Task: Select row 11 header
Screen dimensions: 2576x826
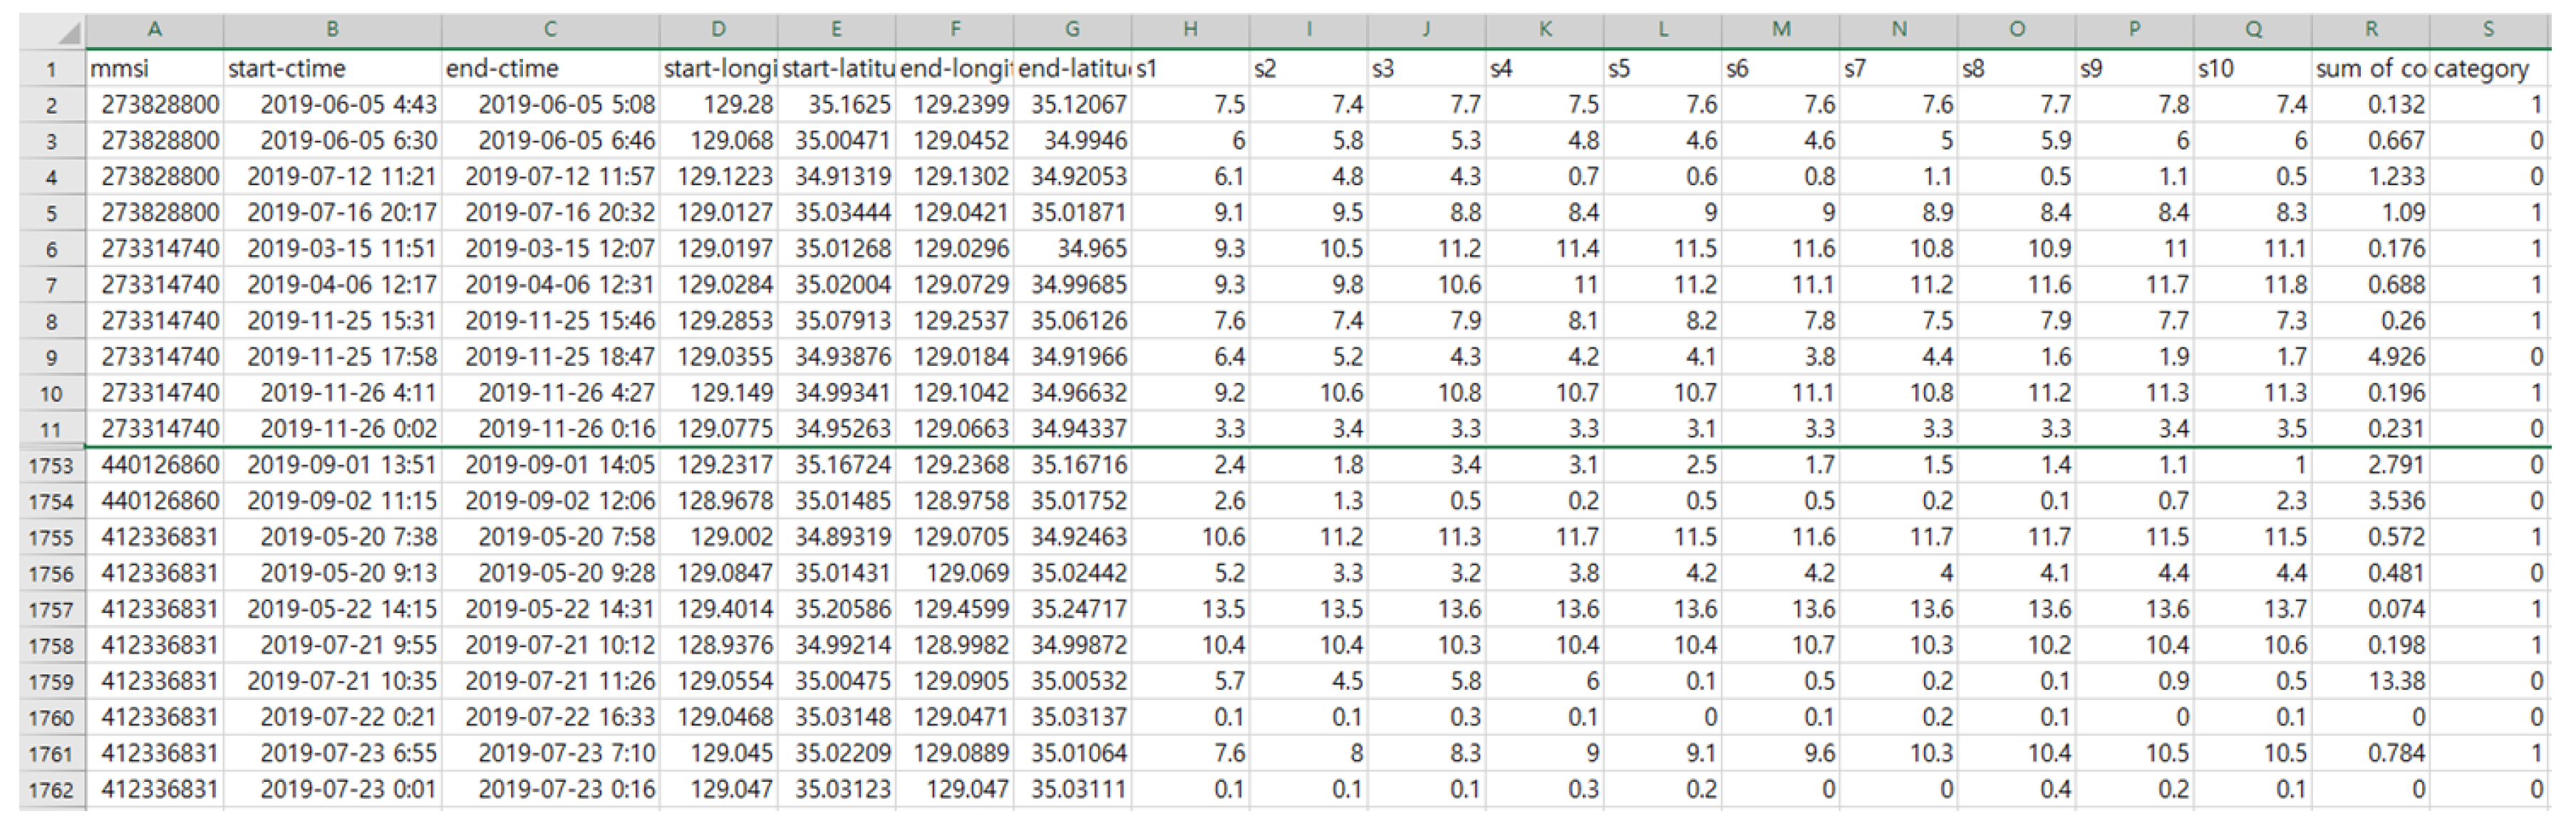Action: pyautogui.click(x=51, y=429)
